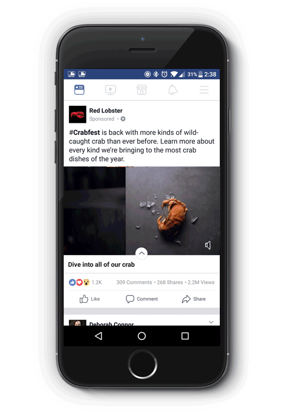Switch to the Watch video tab
The height and width of the screenshot is (412, 285).
pyautogui.click(x=110, y=90)
